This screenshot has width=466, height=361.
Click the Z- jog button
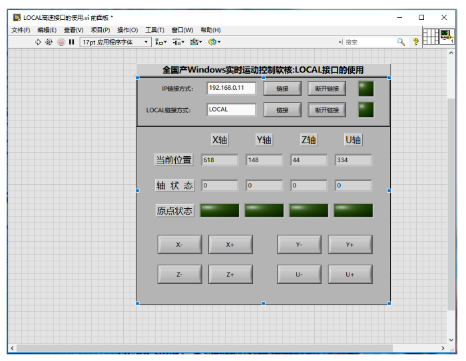point(180,275)
